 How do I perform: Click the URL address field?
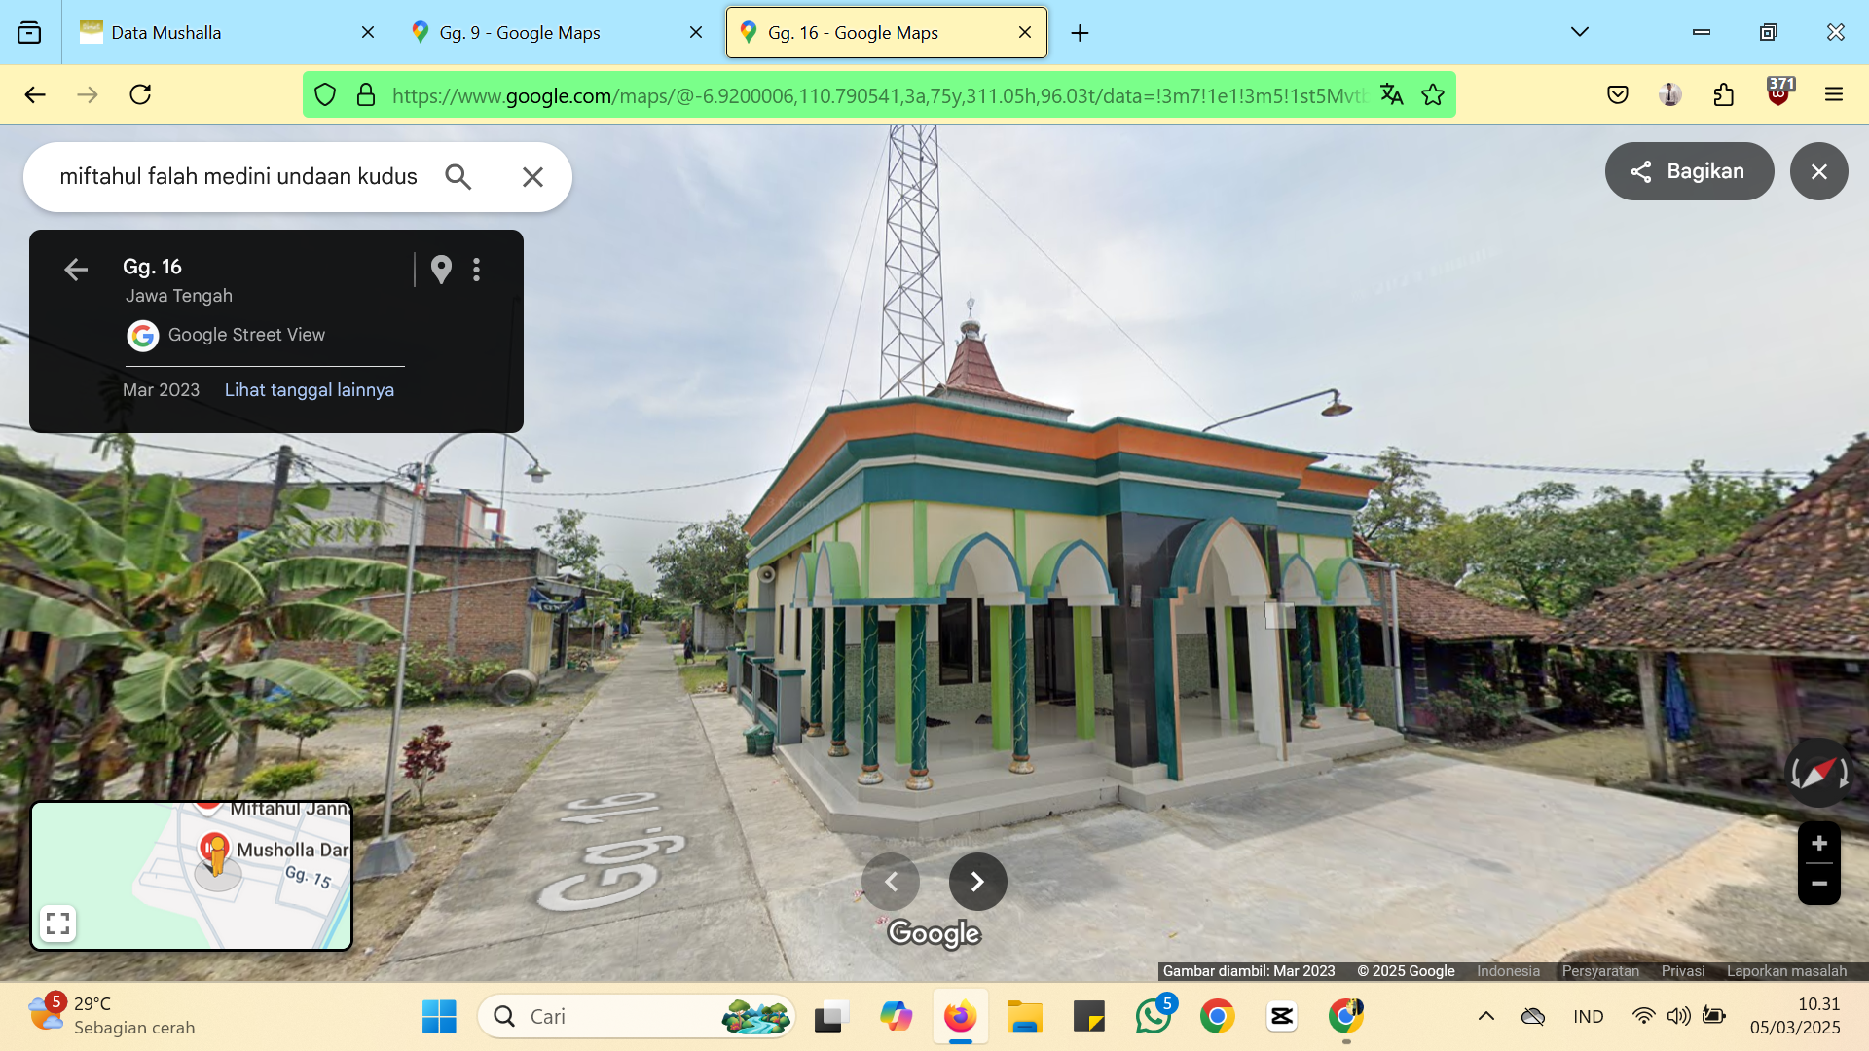pyautogui.click(x=878, y=95)
